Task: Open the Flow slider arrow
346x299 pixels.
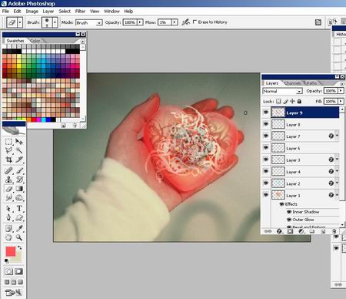Action: point(175,22)
